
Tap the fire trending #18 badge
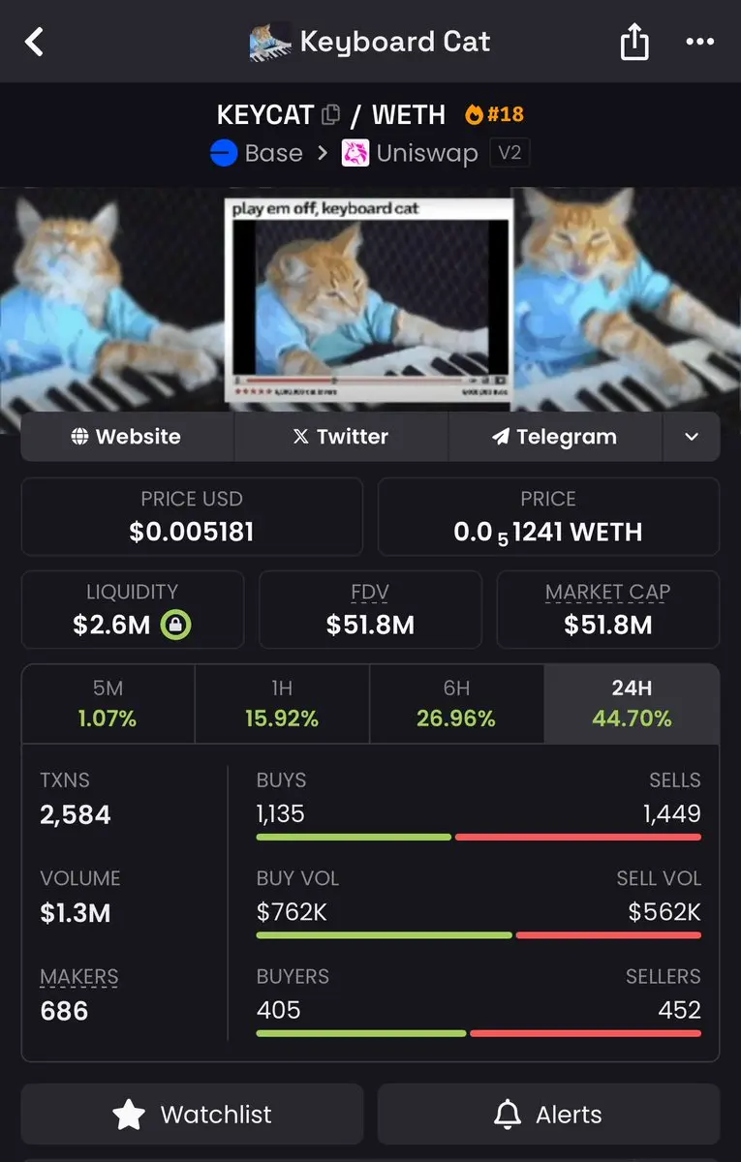(x=494, y=114)
